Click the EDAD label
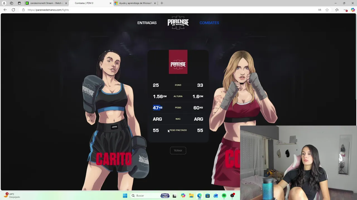This screenshot has width=357, height=200. coord(178,85)
